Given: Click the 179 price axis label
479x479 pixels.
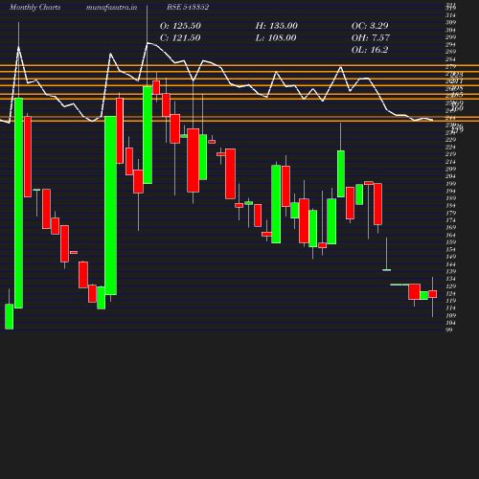Looking at the screenshot, I should click(450, 213).
